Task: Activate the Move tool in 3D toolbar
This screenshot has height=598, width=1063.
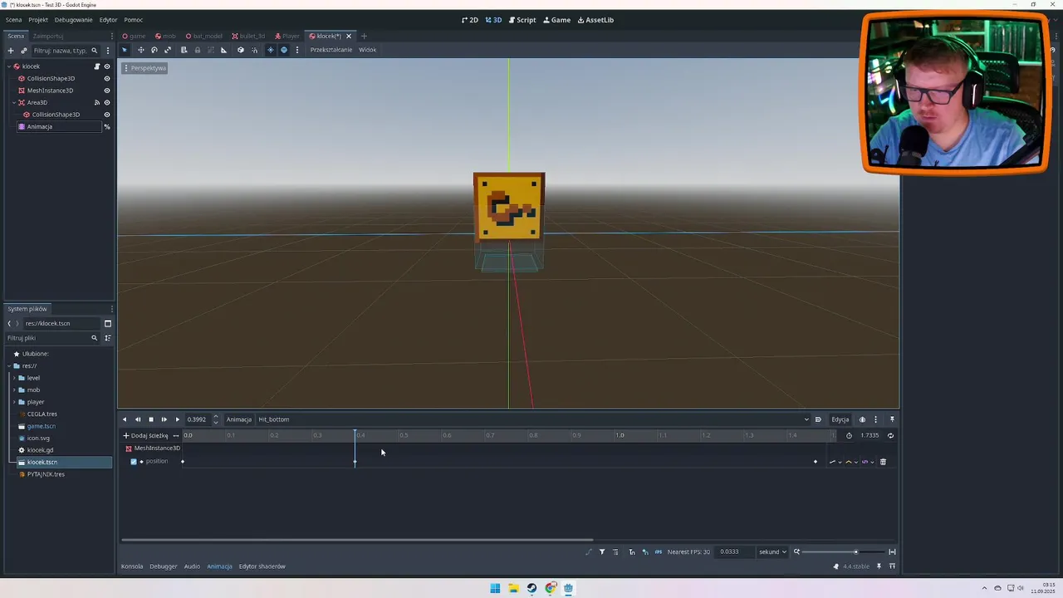Action: (x=140, y=50)
